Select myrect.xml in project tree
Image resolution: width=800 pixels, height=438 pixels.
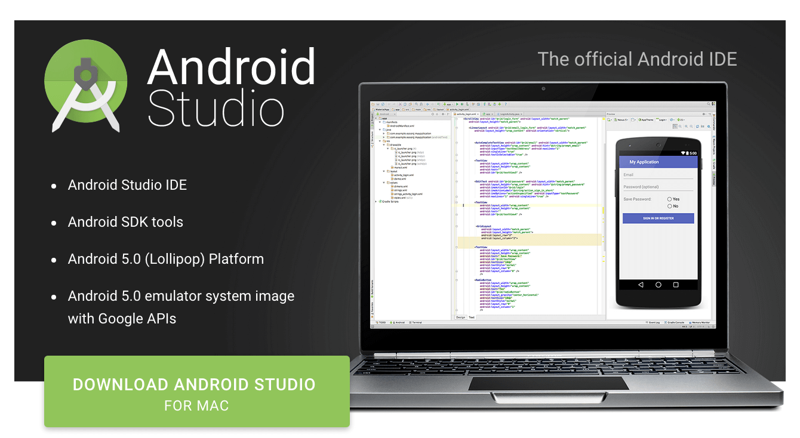click(399, 168)
